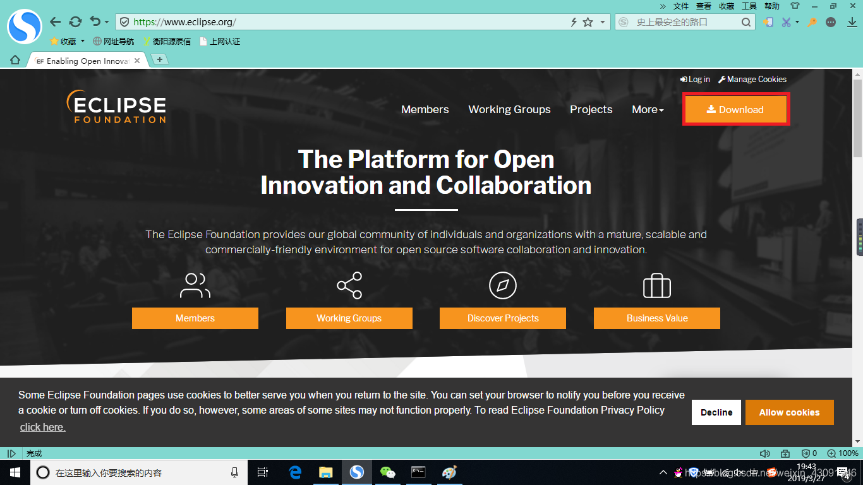
Task: Click the round chat bubble toolbar icon
Action: point(831,22)
